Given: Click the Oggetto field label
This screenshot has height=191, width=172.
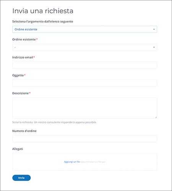Looking at the screenshot, I should (18, 75).
